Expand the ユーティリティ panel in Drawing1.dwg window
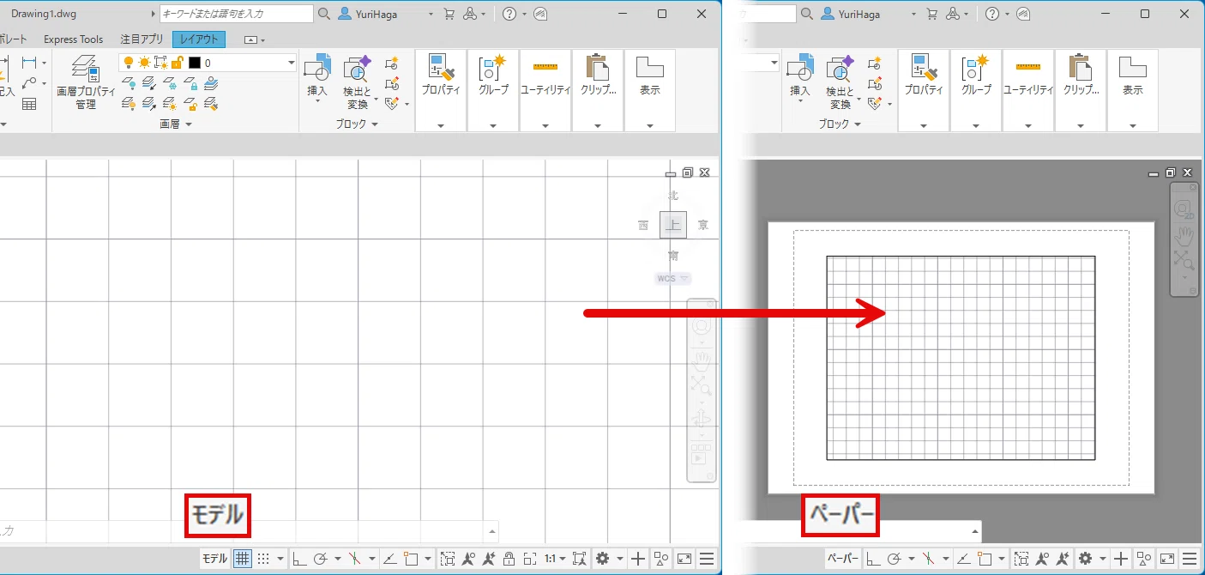Screen dimensions: 1205x575 (x=545, y=126)
